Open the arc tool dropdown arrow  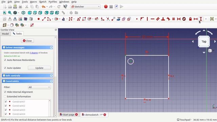[53, 19]
